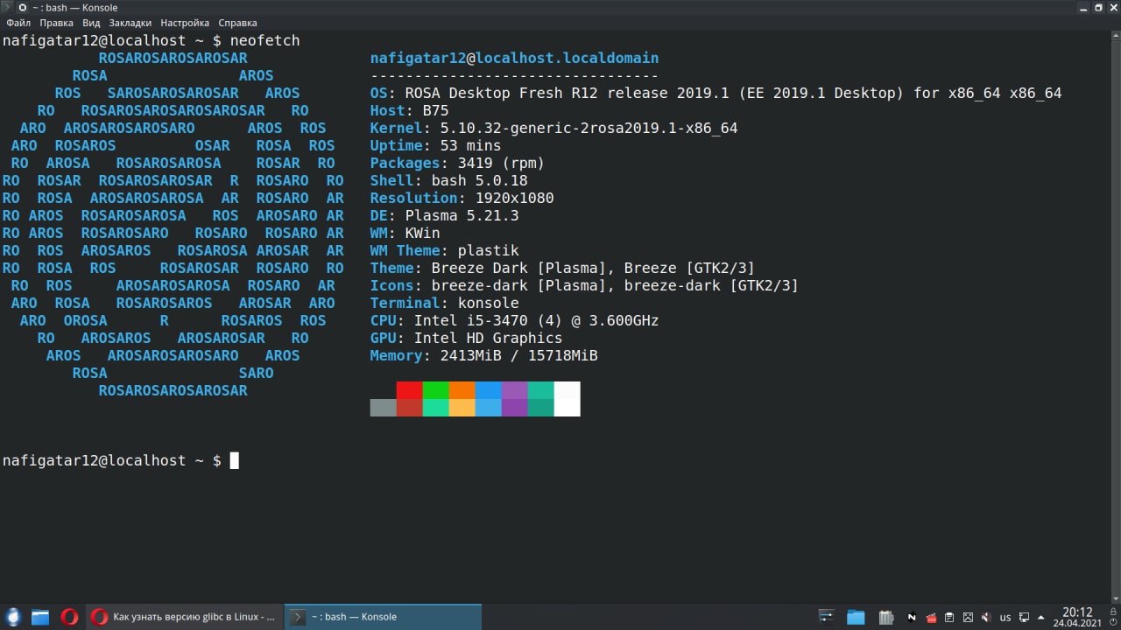Activate the bash — Konsole taskbar entry

point(384,617)
